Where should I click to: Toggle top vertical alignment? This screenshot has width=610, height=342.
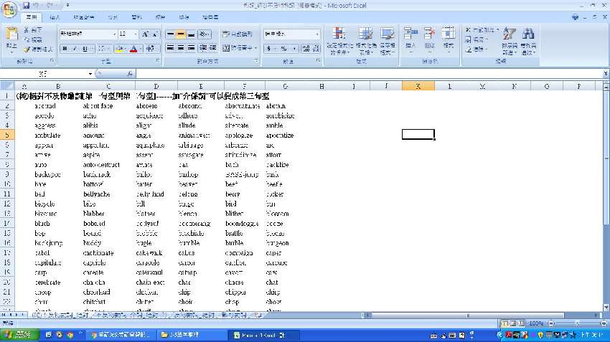click(170, 34)
